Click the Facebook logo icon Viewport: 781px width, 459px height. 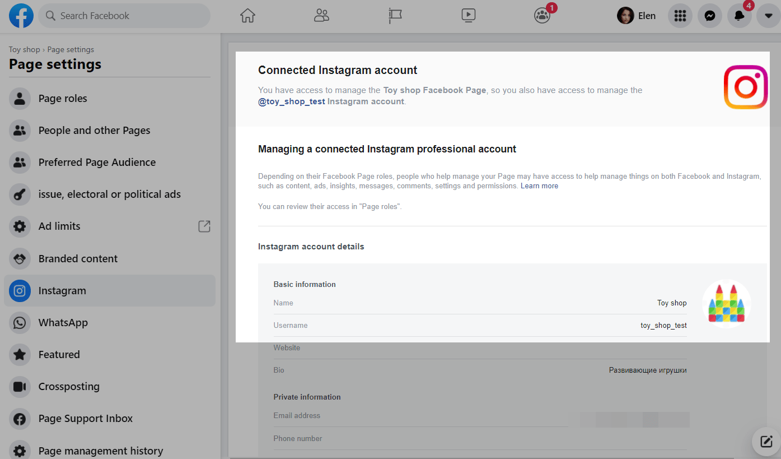pos(21,16)
